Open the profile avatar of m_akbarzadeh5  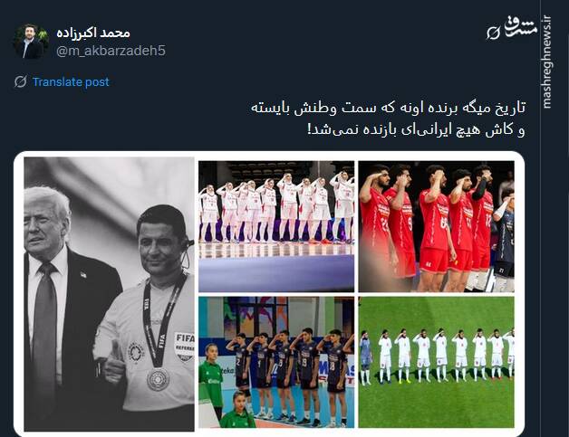[x=29, y=42]
